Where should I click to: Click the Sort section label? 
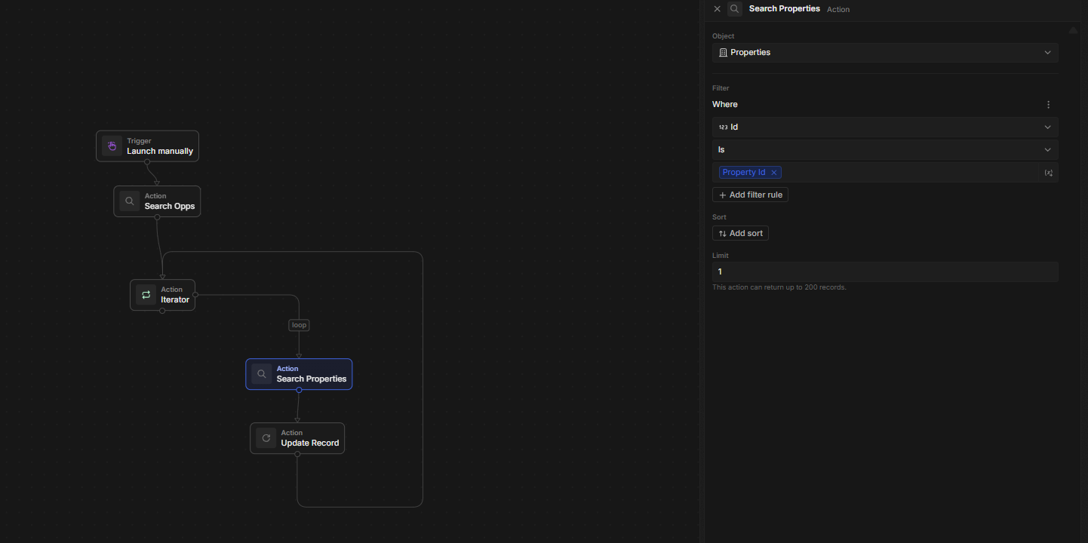pyautogui.click(x=719, y=217)
